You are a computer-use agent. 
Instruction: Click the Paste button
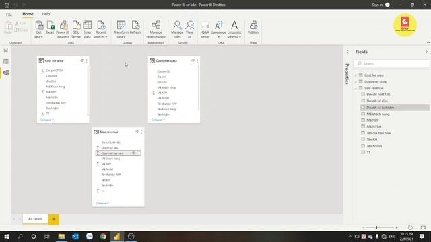tap(7, 28)
